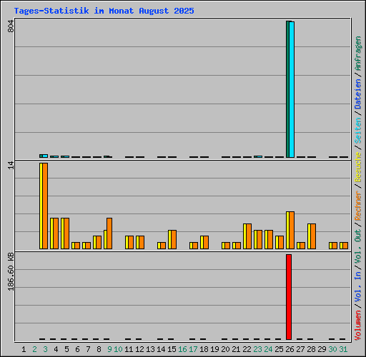Click day label '25' on x-axis
The width and height of the screenshot is (366, 357).
coord(279,349)
